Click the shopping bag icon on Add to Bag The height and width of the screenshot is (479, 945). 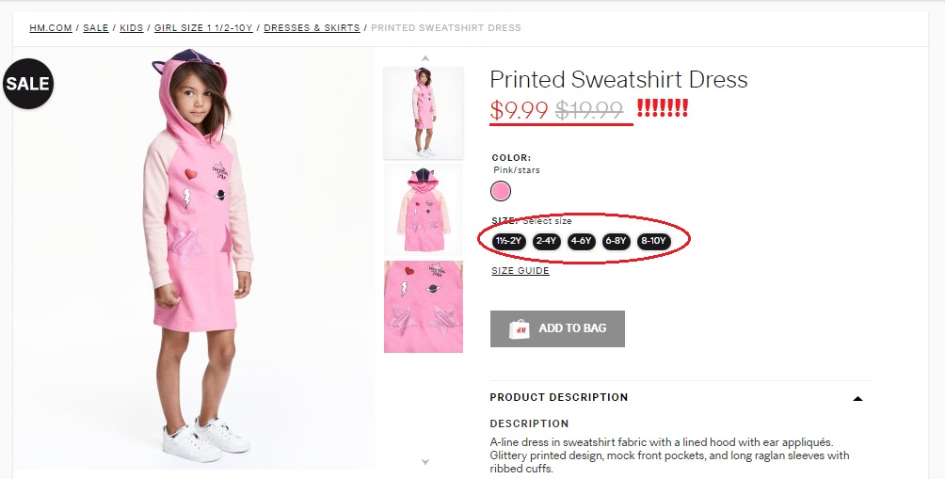point(519,328)
